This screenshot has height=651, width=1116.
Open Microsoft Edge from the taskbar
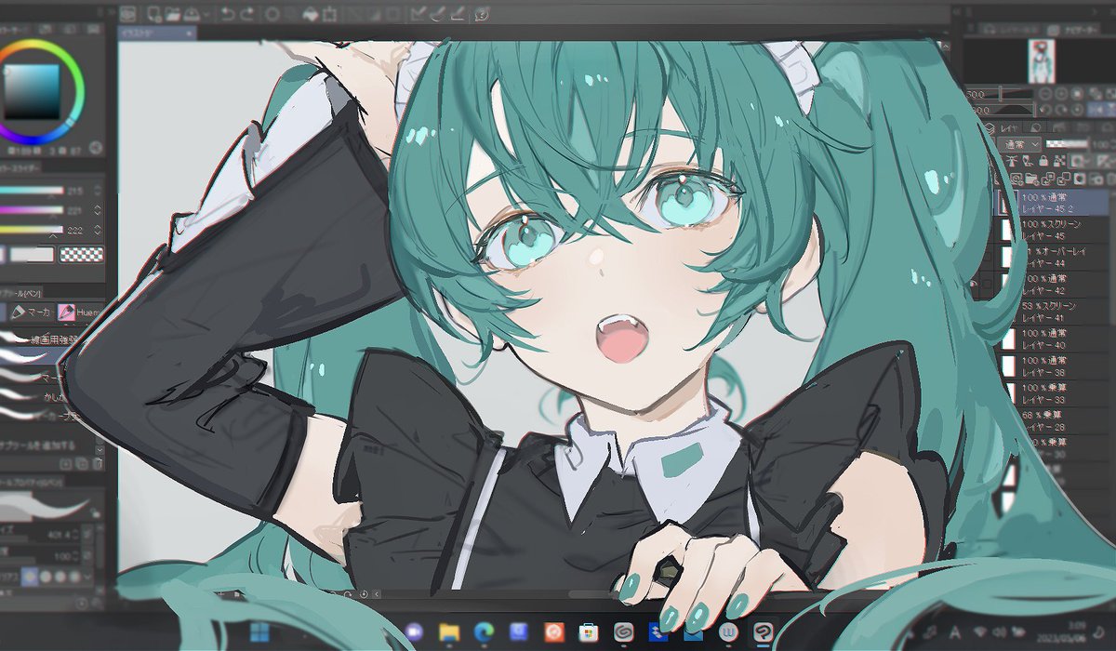pos(485,633)
